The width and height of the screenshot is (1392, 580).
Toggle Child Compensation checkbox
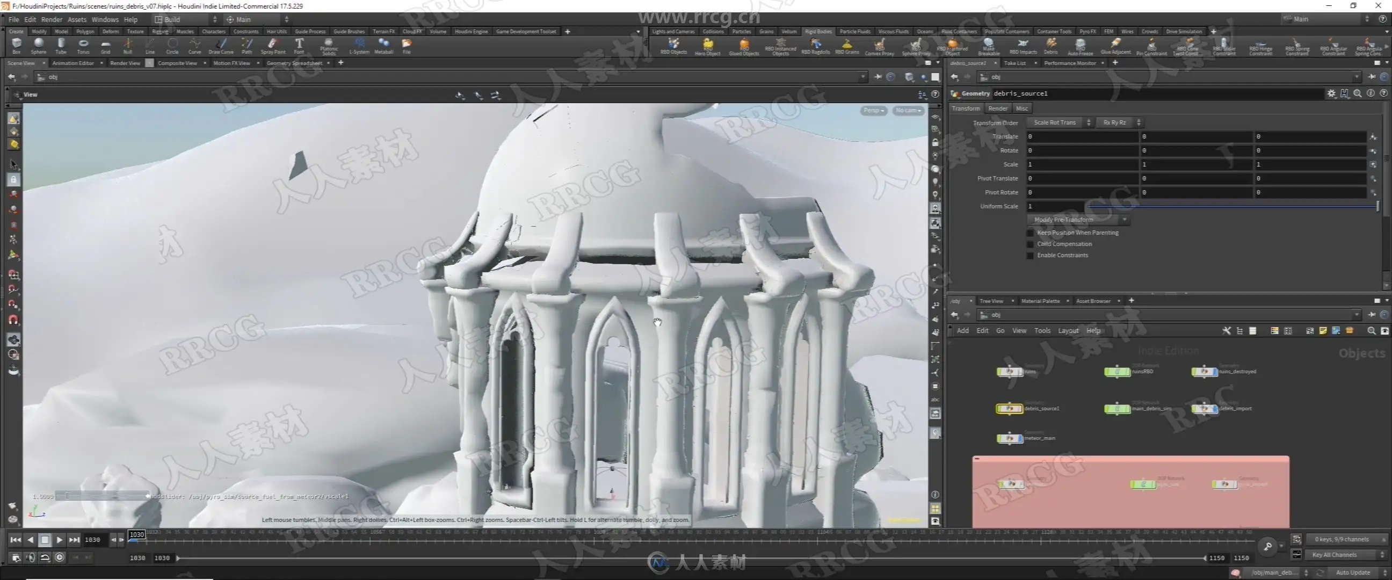click(1031, 244)
